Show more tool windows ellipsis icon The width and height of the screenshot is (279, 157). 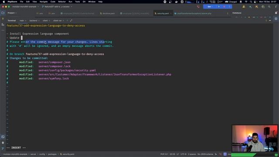[3, 30]
